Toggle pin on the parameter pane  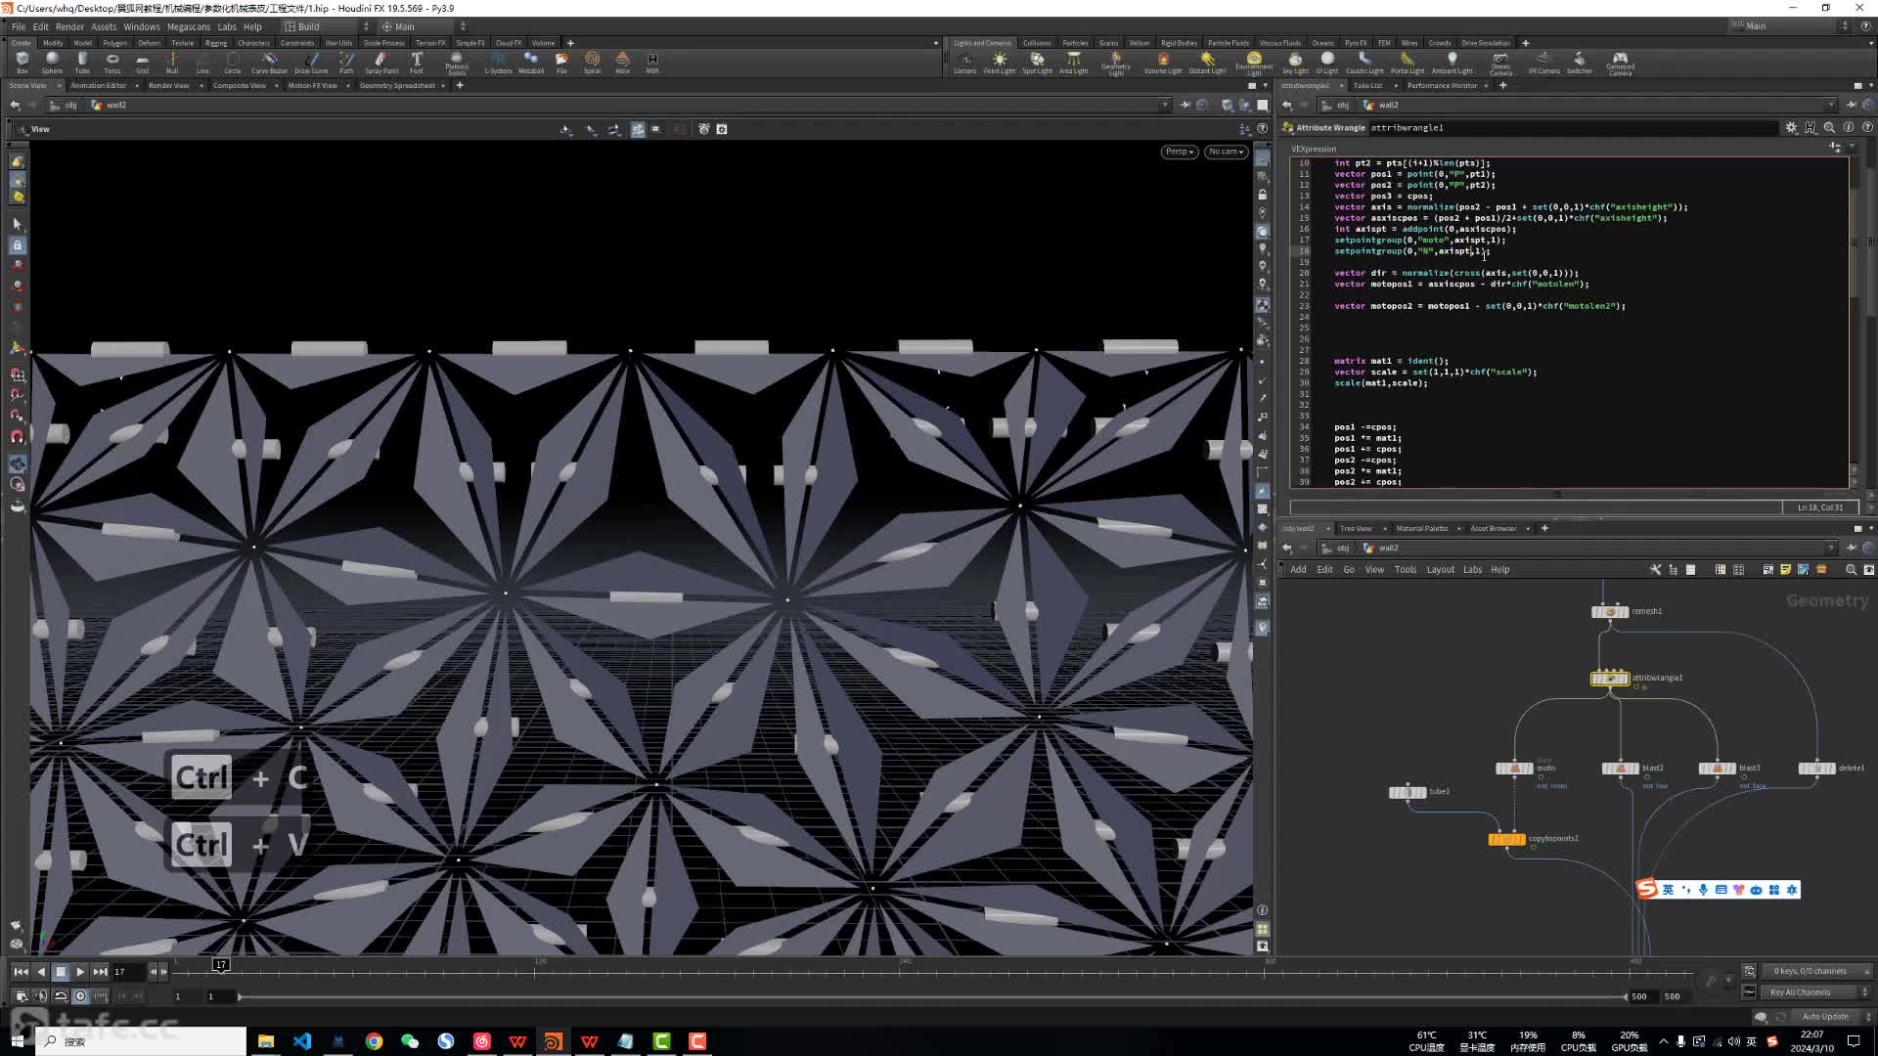coord(1852,105)
